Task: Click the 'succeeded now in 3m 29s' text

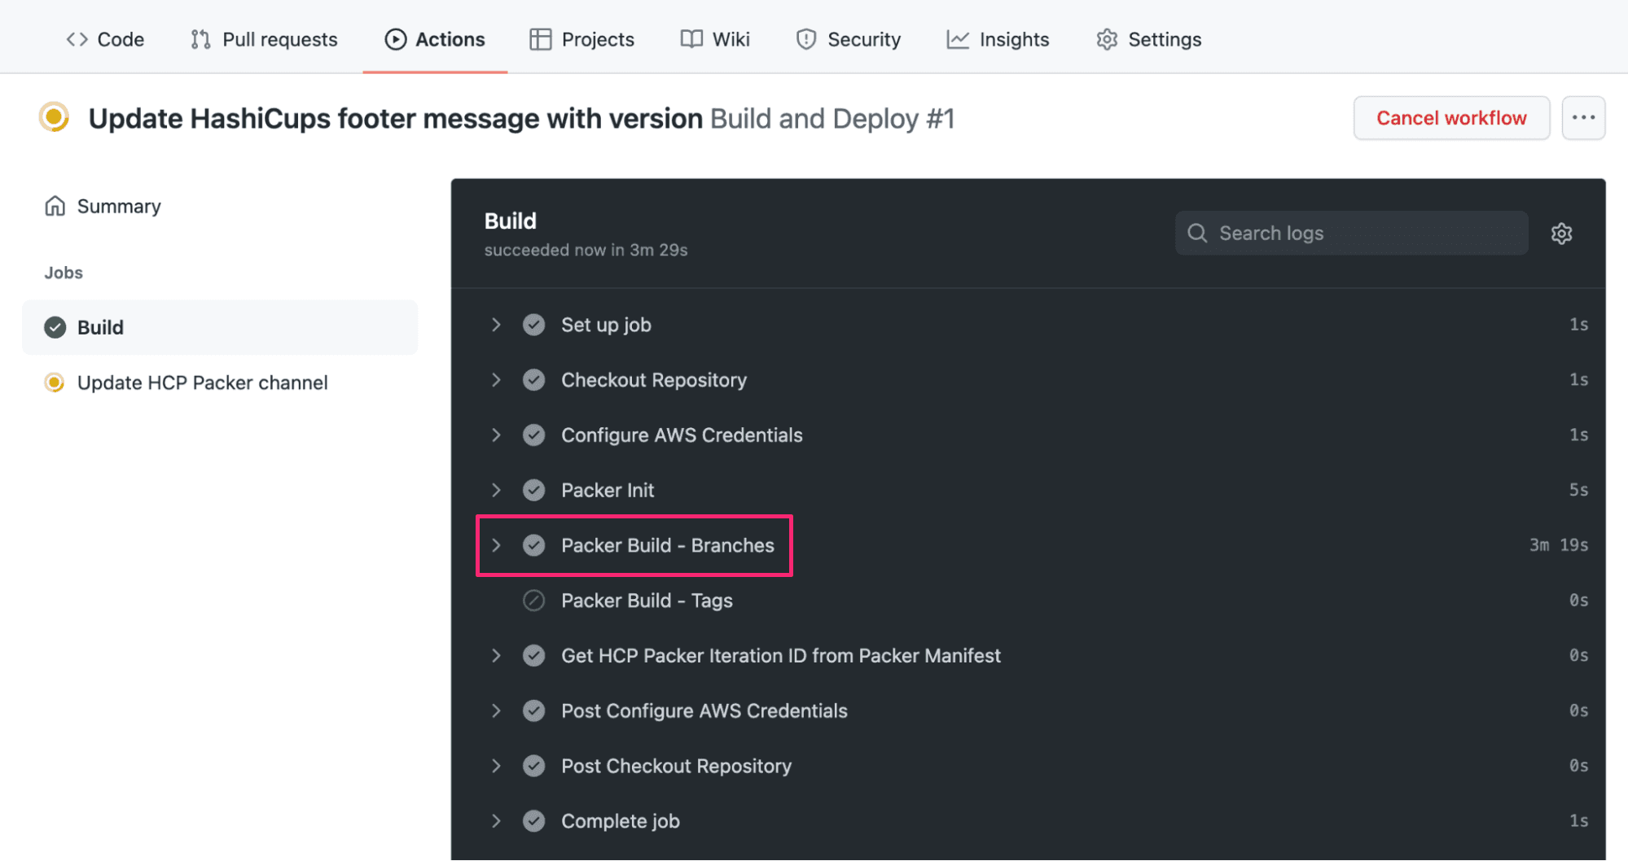Action: pos(586,250)
